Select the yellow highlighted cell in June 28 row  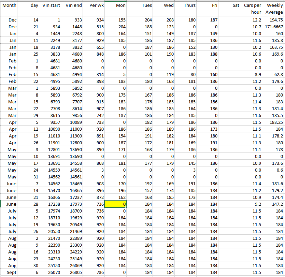(116, 204)
